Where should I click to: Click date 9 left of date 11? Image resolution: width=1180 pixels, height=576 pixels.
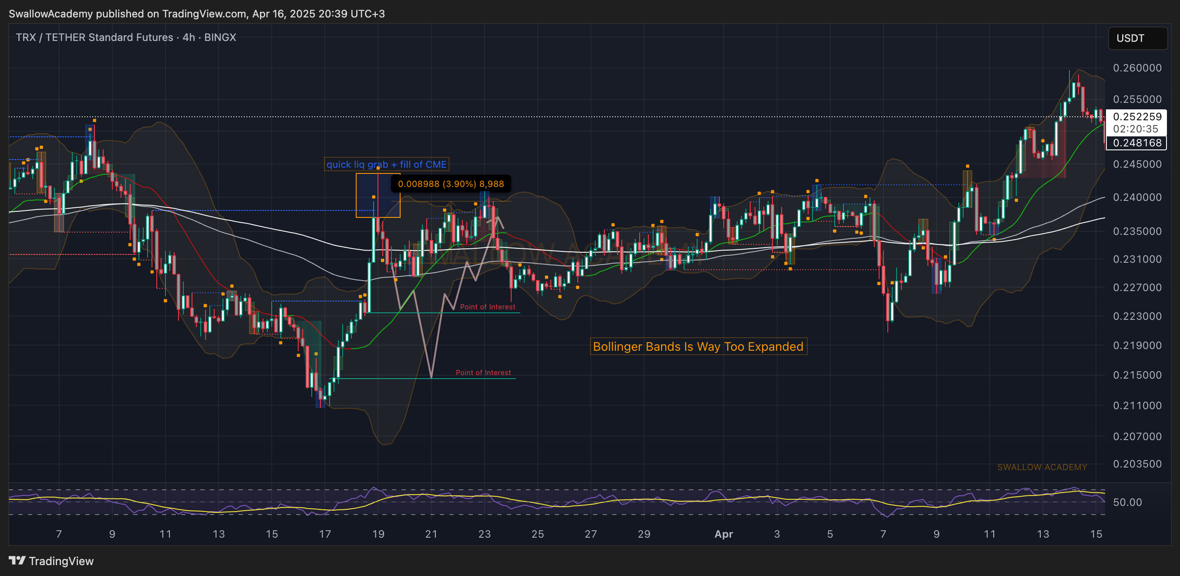point(112,534)
